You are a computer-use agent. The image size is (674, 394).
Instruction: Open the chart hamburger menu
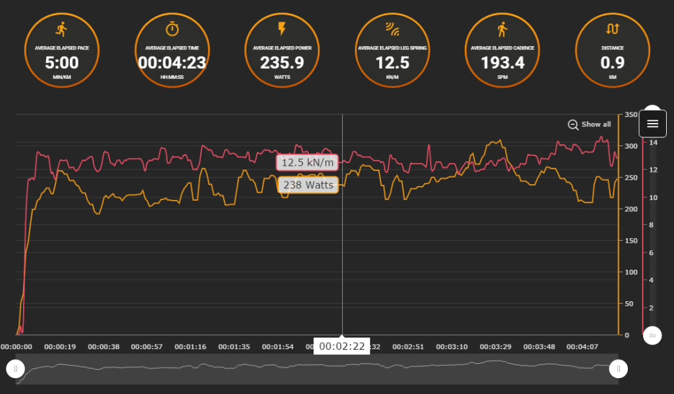pos(652,124)
